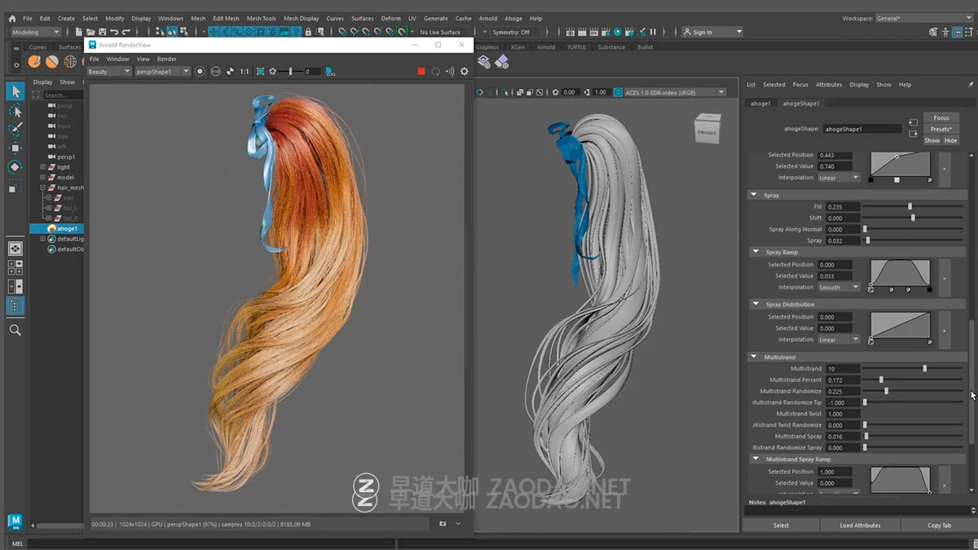Open the magnifying glass search icon in sidebar
Screen dimensions: 978x550
(14, 330)
